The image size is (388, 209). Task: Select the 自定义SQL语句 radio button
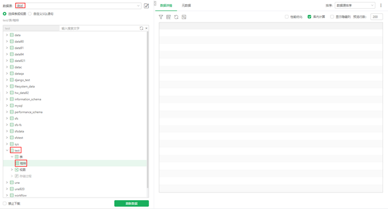coord(30,14)
